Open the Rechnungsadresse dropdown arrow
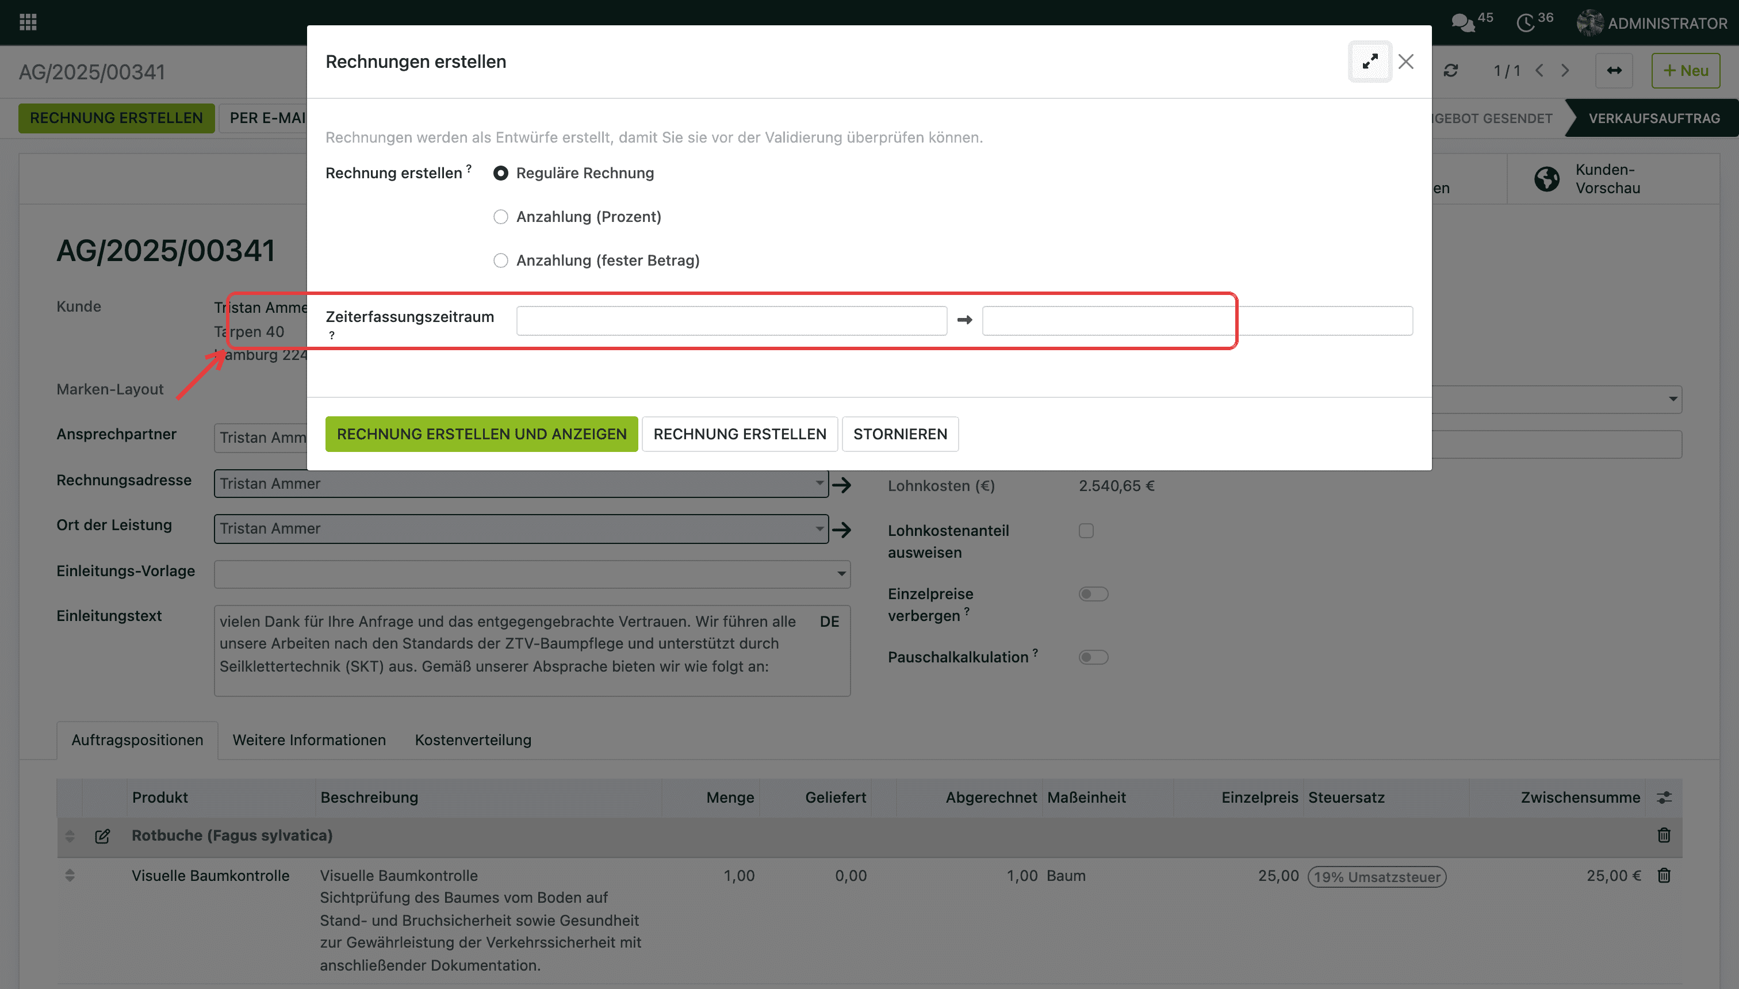 click(819, 484)
